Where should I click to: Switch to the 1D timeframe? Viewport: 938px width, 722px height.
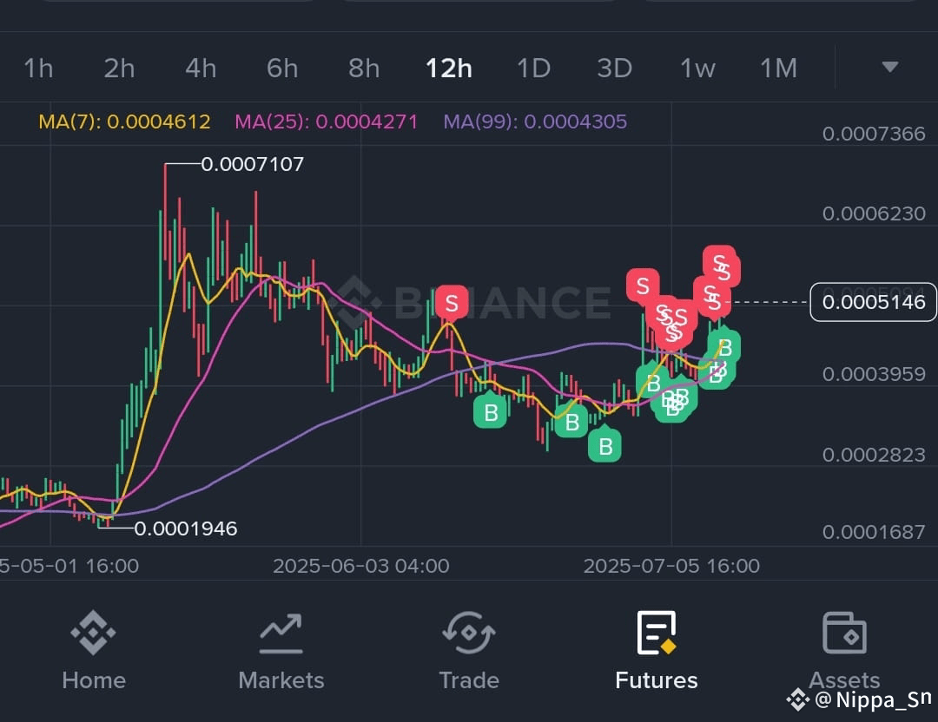point(533,69)
